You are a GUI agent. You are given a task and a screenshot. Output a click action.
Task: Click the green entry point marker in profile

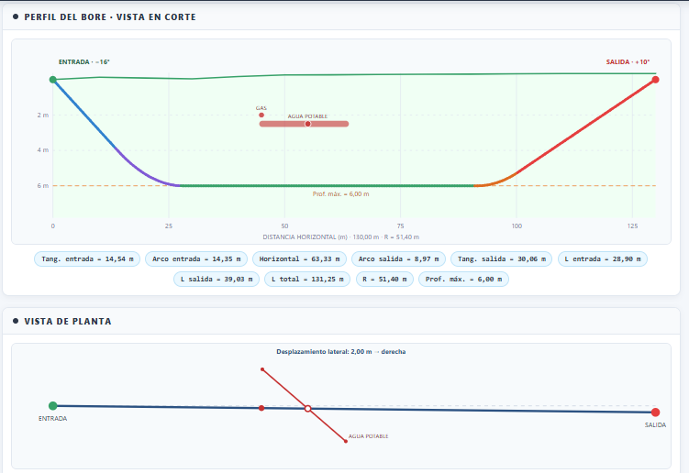pos(52,80)
